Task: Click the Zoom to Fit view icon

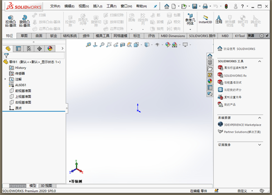Action: pos(88,44)
